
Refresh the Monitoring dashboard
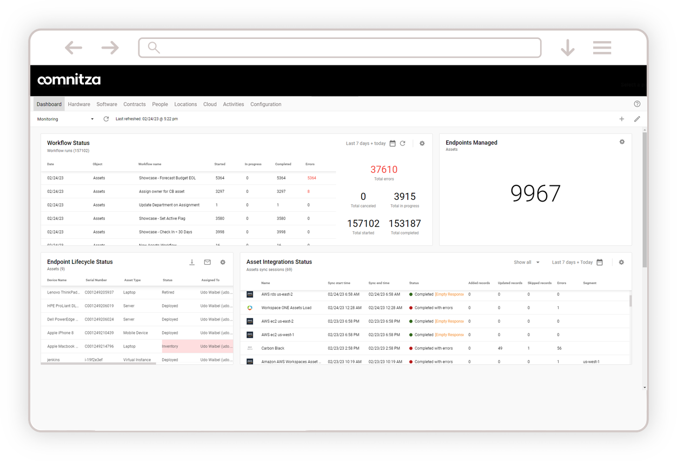pos(106,119)
